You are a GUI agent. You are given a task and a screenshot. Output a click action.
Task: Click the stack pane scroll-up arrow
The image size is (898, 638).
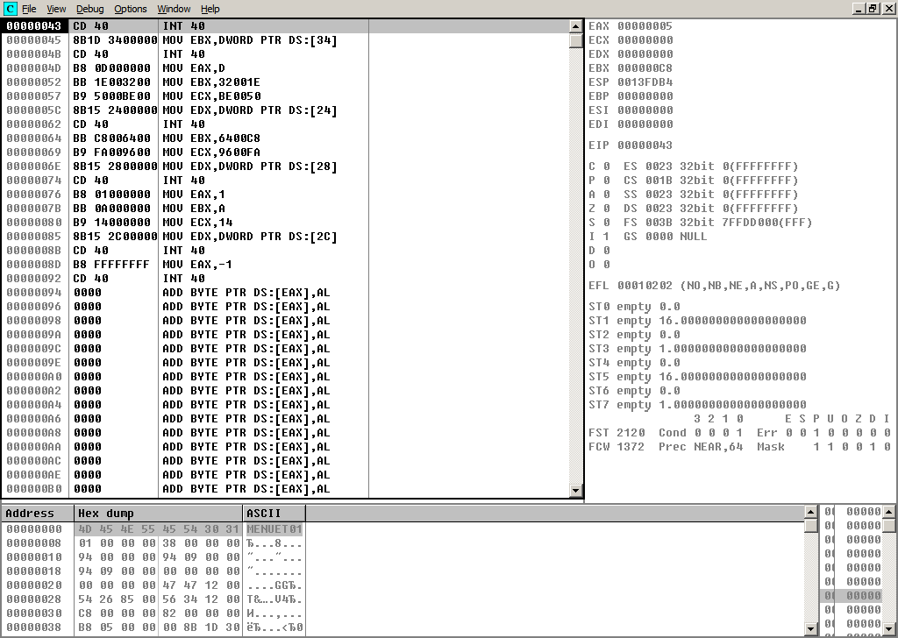(889, 512)
